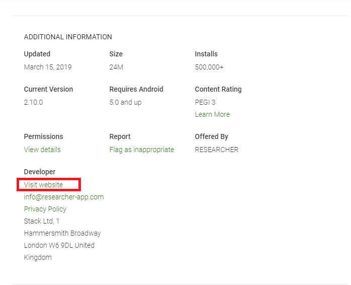Click the 24M size value
The width and height of the screenshot is (351, 285).
[x=116, y=67]
